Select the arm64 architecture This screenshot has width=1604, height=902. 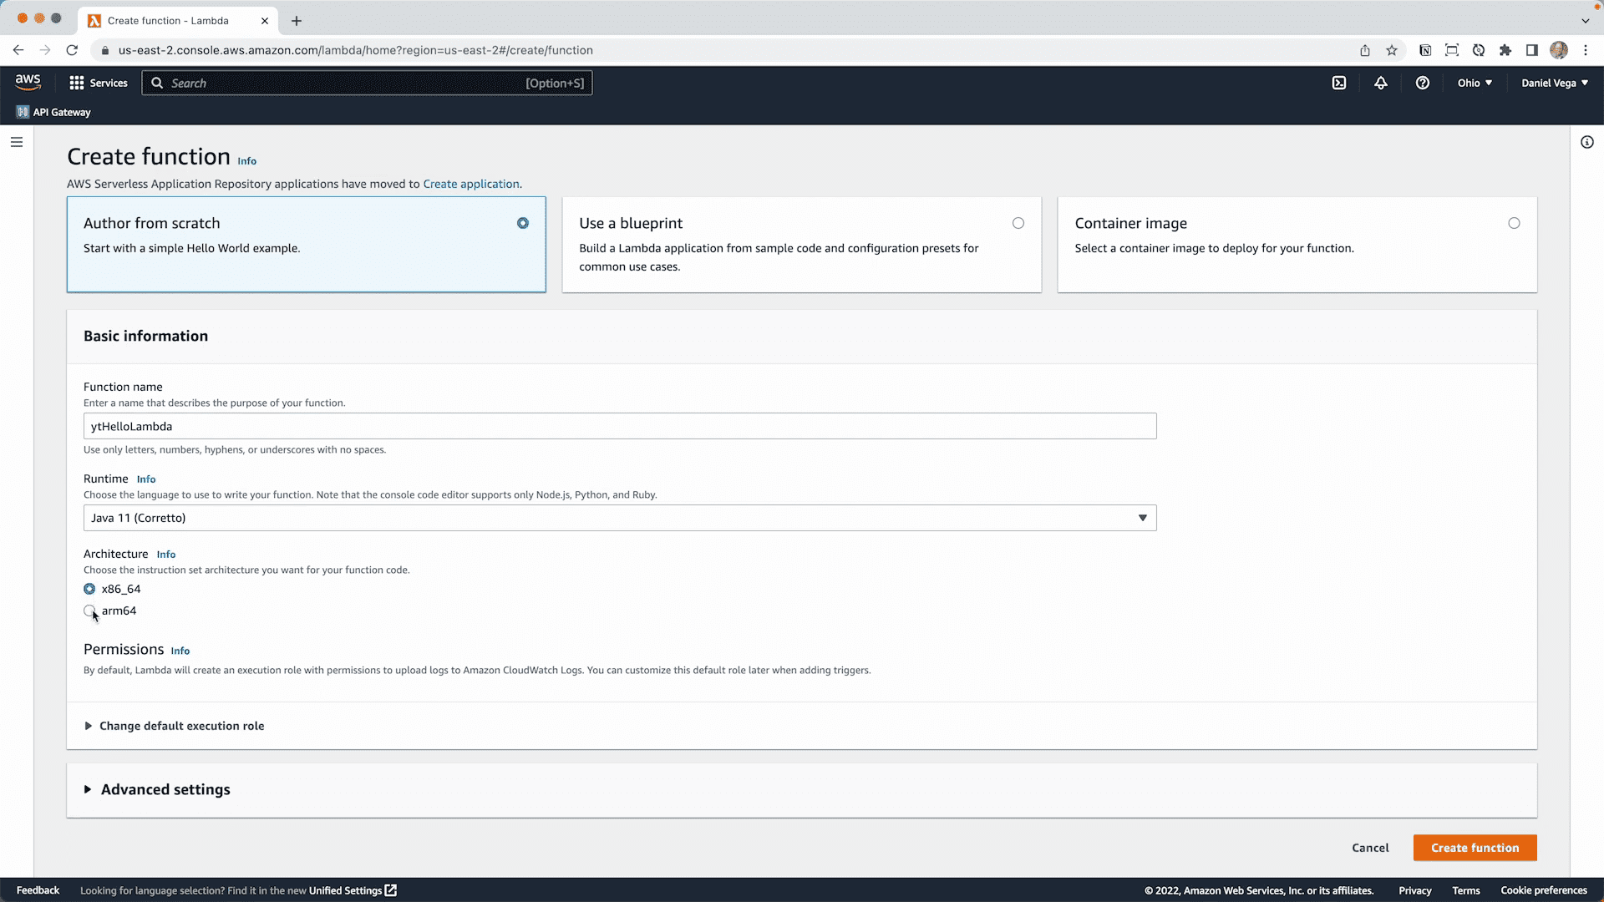click(90, 612)
